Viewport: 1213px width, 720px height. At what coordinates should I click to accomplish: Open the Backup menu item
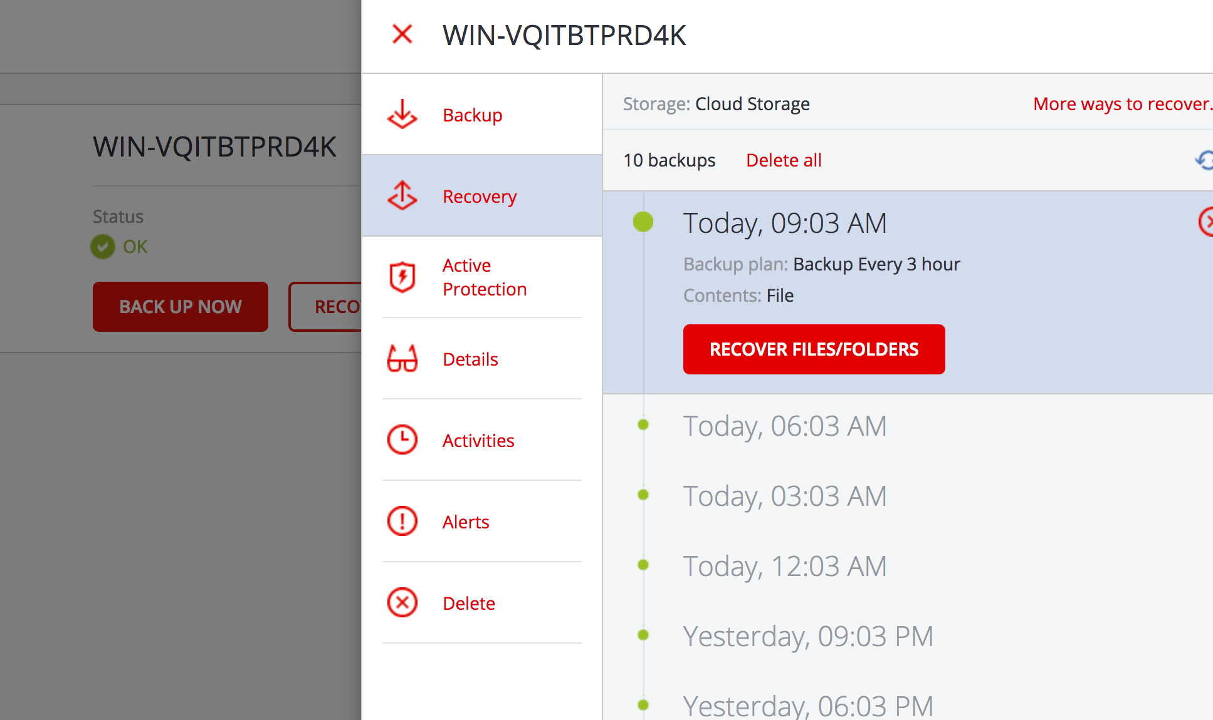coord(472,115)
